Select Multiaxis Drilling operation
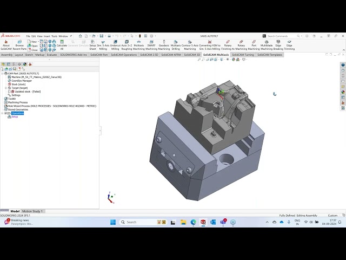 click(176, 45)
